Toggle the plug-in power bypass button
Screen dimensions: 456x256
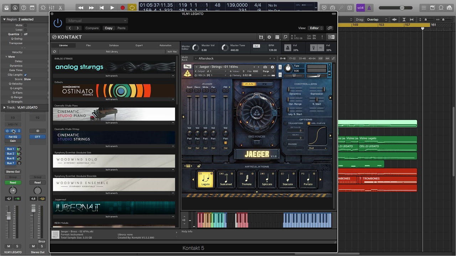pyautogui.click(x=58, y=23)
